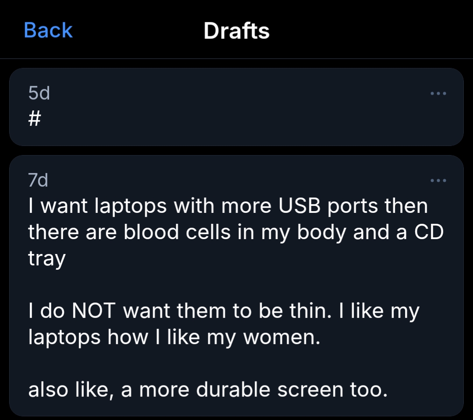Select the '#' text in the first draft
473x420 pixels.
pyautogui.click(x=34, y=120)
